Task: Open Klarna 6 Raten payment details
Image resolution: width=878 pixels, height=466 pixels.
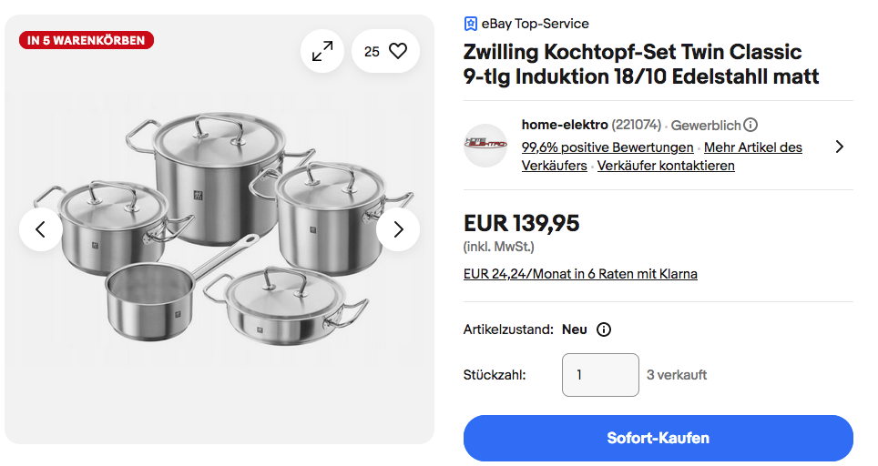Action: pyautogui.click(x=580, y=273)
